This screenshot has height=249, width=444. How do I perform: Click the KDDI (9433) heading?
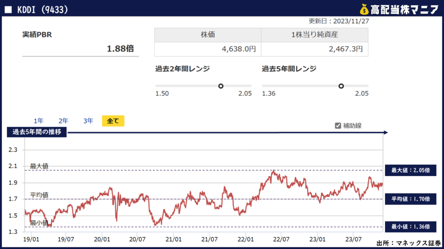pos(42,10)
